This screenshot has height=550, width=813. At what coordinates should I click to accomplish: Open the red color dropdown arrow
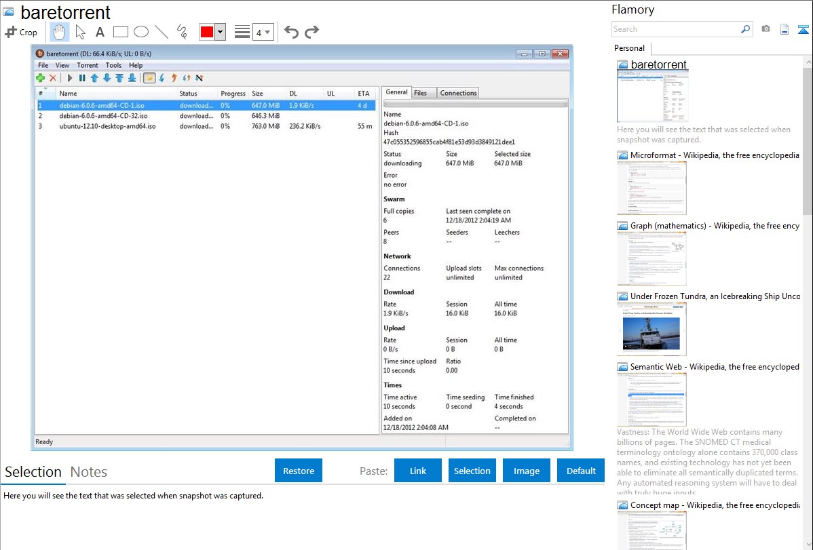point(221,32)
